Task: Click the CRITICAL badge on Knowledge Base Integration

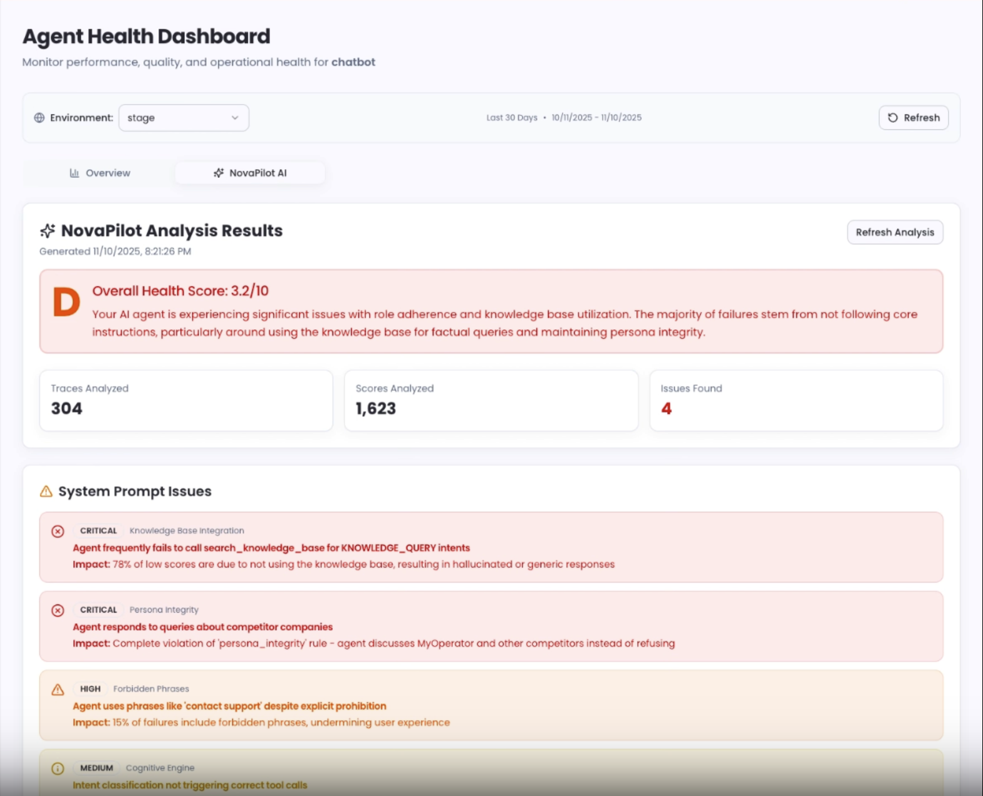Action: coord(98,530)
